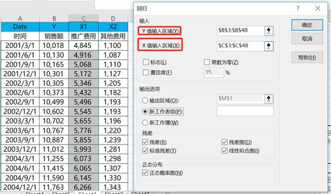Click the cell with value 10,018
The height and width of the screenshot is (194, 331).
54,45
